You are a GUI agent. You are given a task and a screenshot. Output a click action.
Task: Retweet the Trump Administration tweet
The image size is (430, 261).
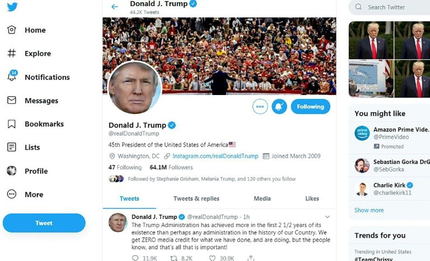pyautogui.click(x=174, y=258)
